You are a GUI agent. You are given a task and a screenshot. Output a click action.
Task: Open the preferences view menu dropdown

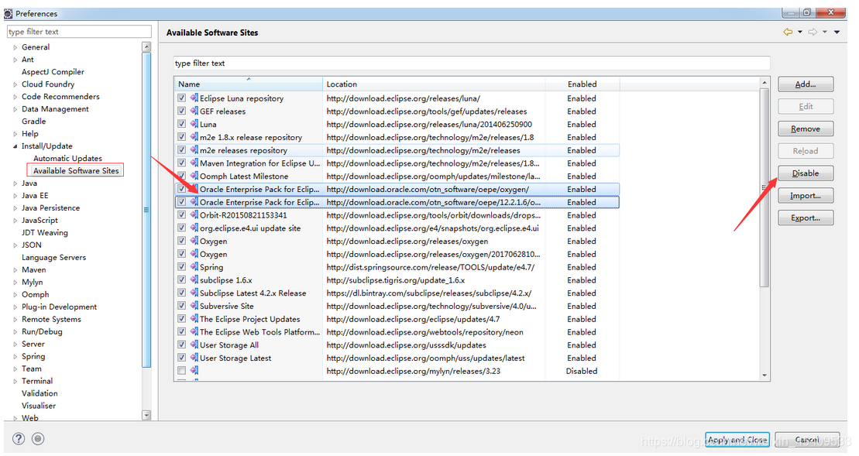(x=837, y=32)
